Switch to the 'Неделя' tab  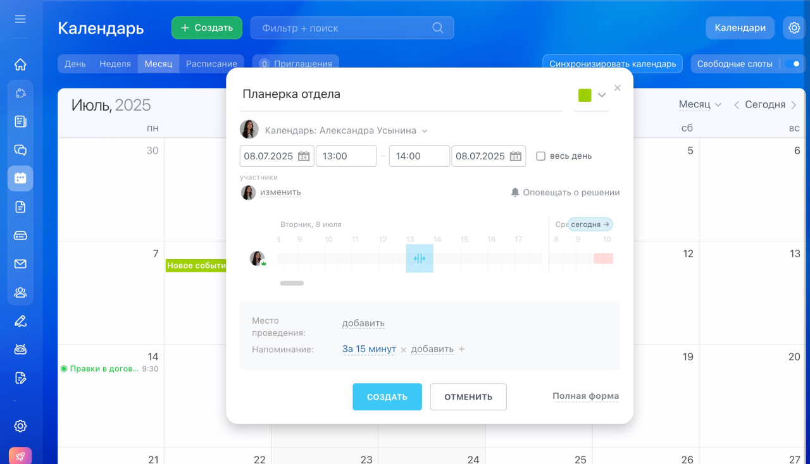pyautogui.click(x=115, y=64)
